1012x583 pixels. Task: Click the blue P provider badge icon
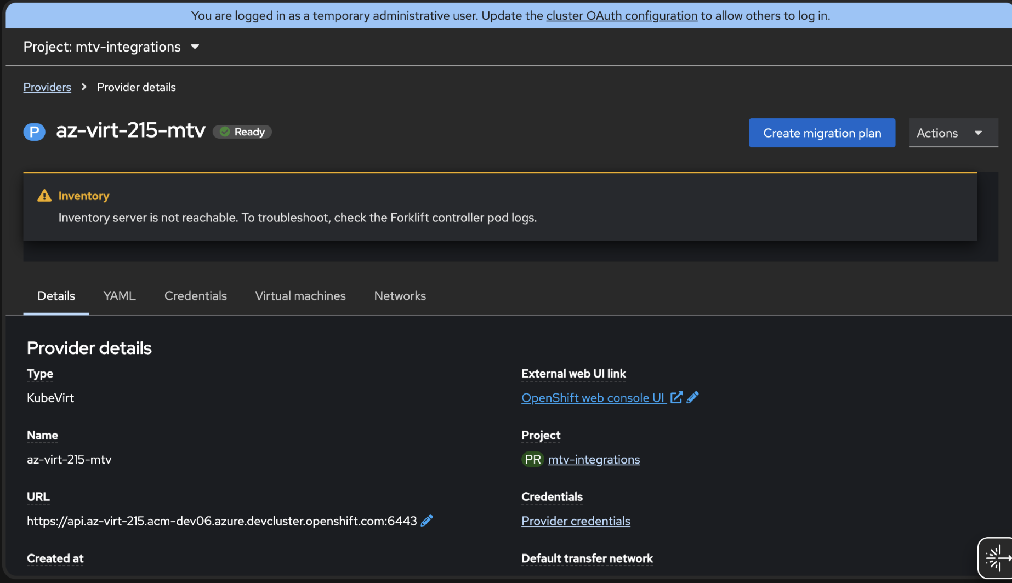tap(34, 132)
